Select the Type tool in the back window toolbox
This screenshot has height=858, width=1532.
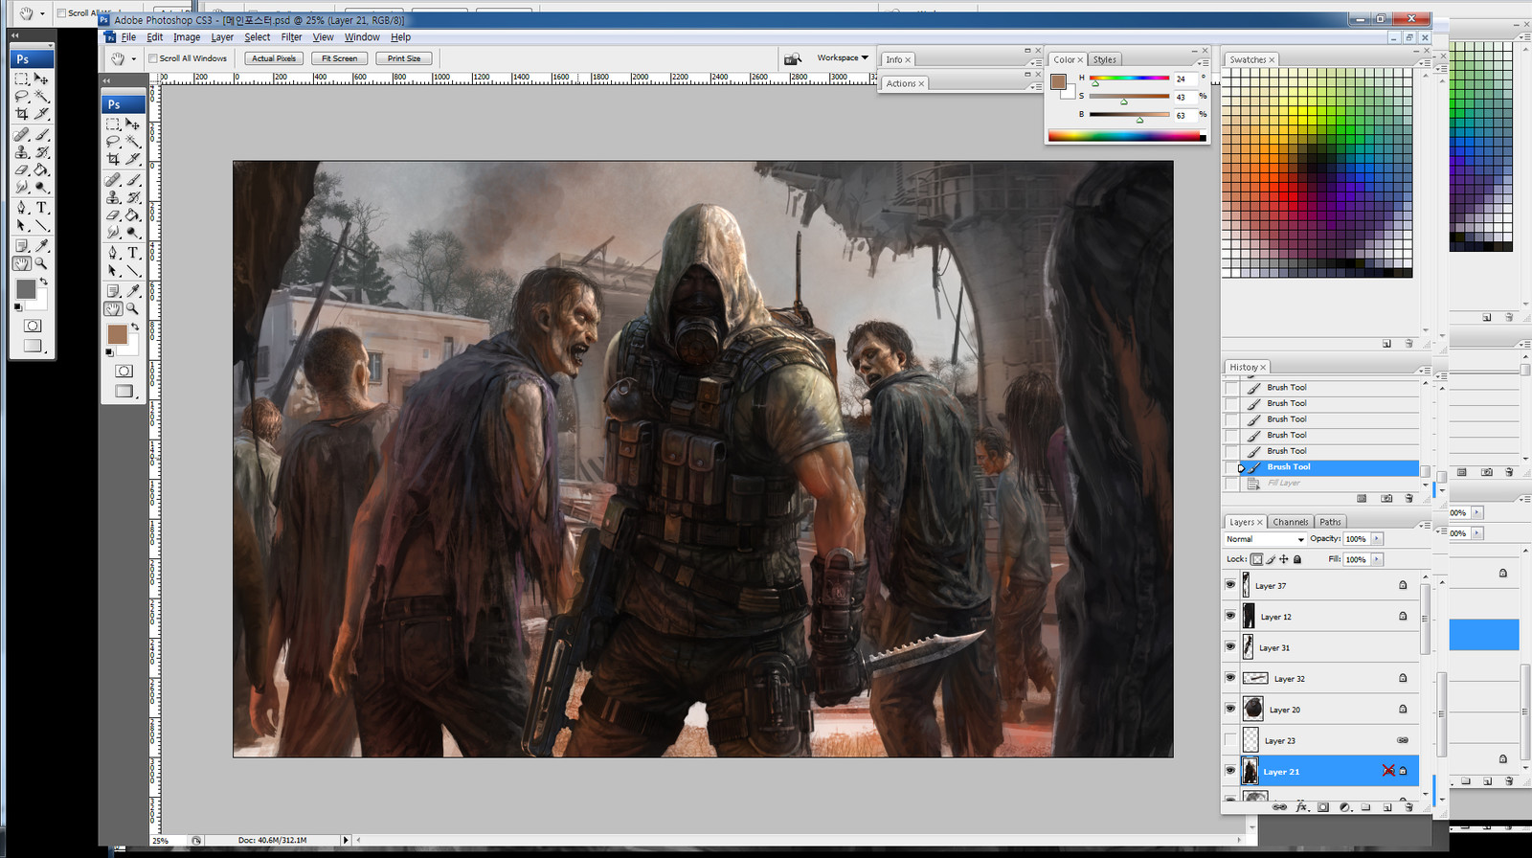coord(42,207)
